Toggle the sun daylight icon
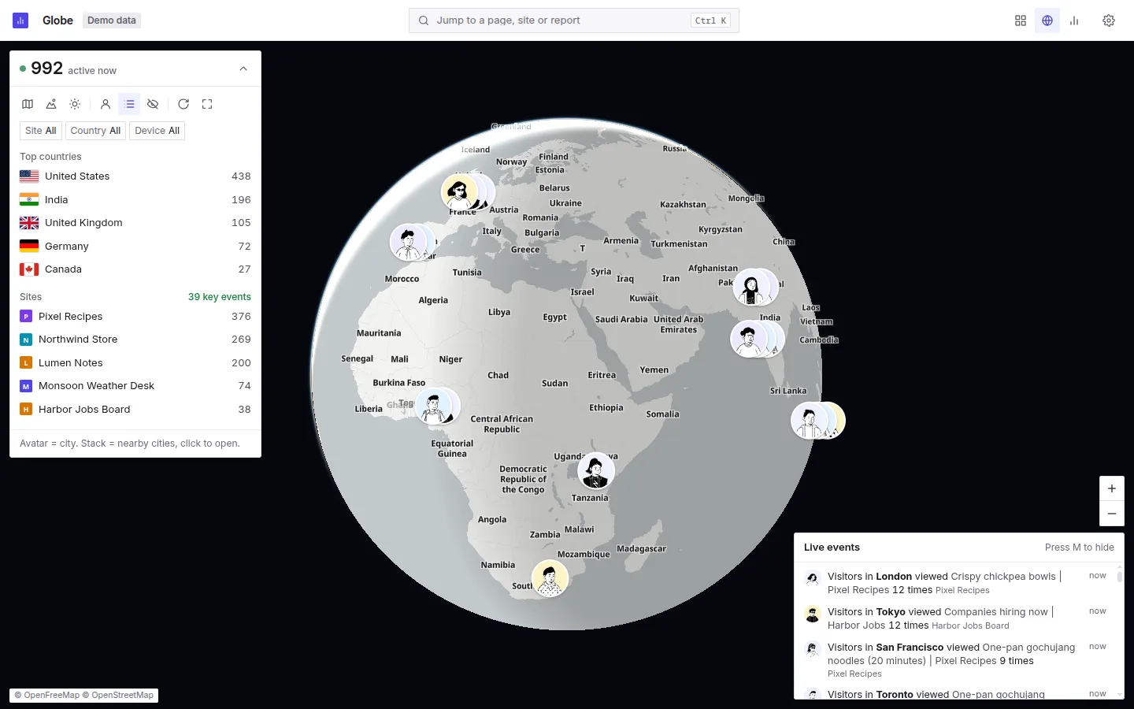 pos(75,104)
